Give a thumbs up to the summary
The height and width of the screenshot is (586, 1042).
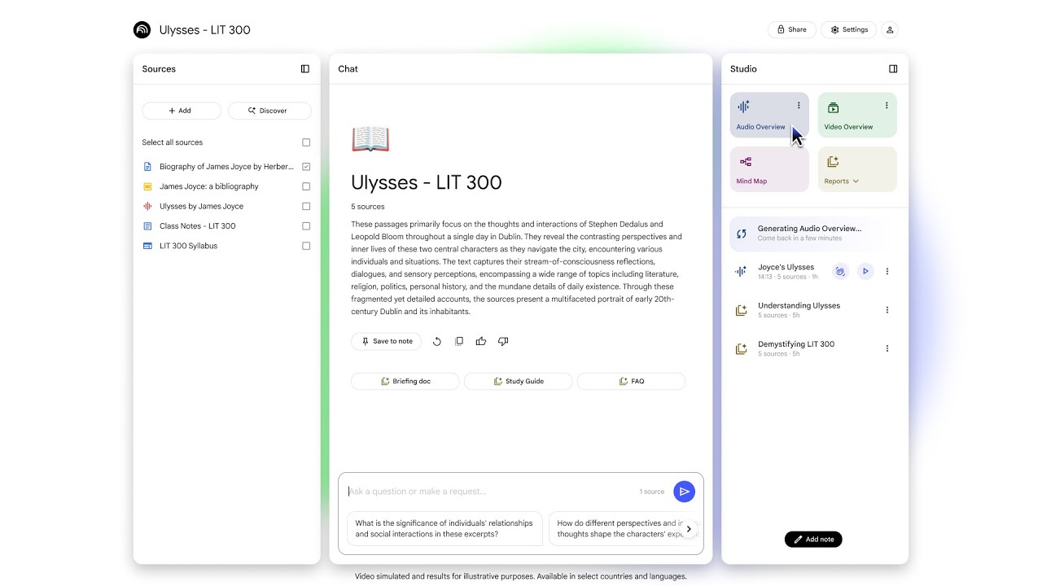click(x=481, y=341)
